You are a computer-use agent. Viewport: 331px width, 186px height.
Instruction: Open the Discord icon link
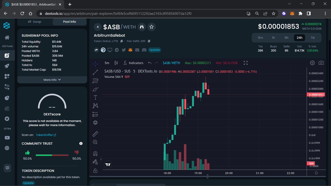[144, 50]
